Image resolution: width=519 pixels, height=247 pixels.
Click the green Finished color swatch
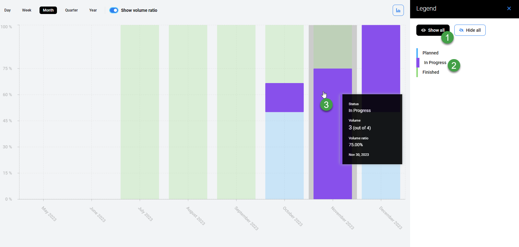point(417,72)
